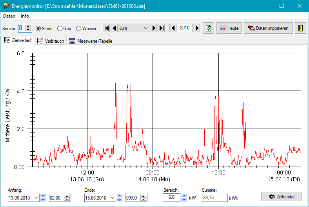Go to previous month arrow
The height and width of the screenshot is (207, 309).
tap(114, 28)
